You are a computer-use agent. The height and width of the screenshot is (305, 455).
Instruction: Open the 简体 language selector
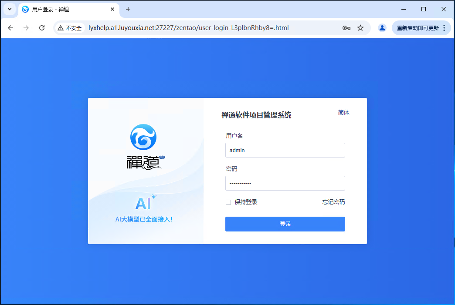tap(343, 112)
